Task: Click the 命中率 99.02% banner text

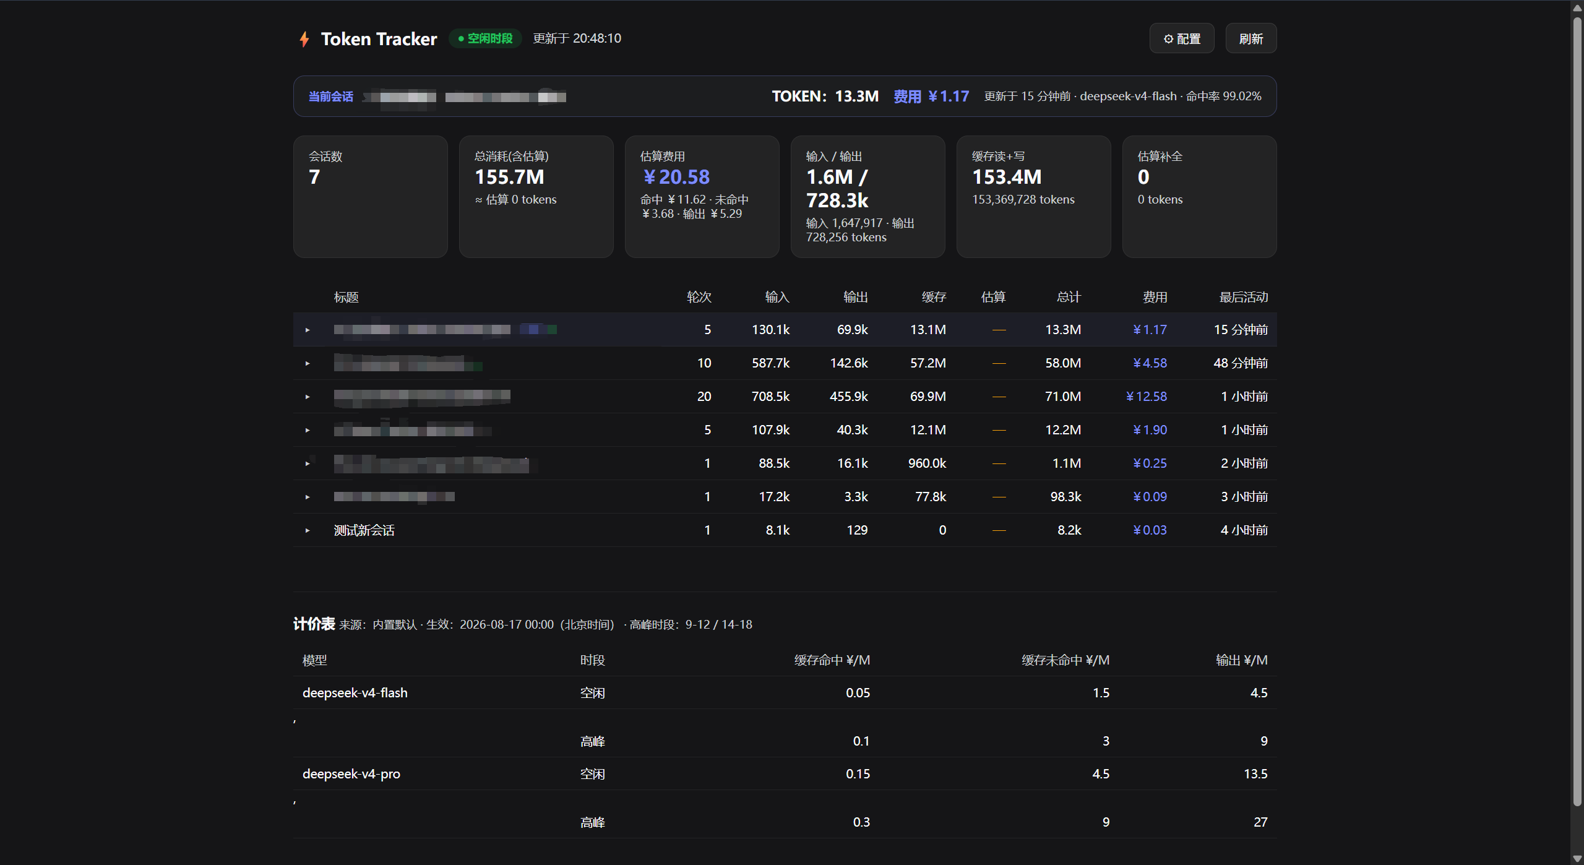Action: (x=1223, y=97)
